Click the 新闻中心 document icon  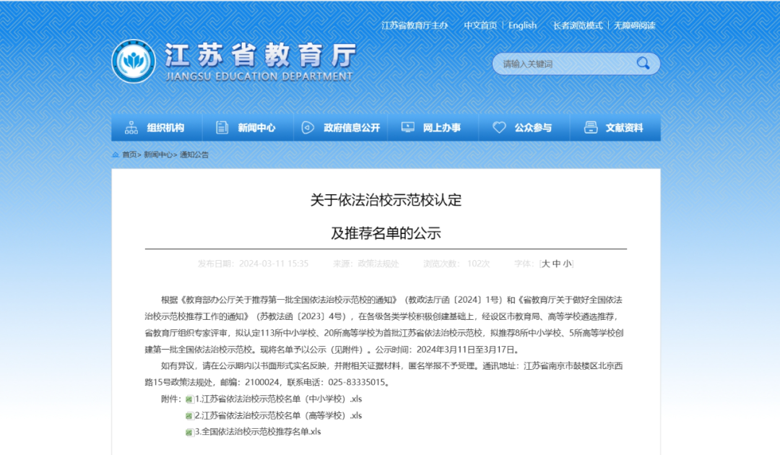[x=222, y=128]
